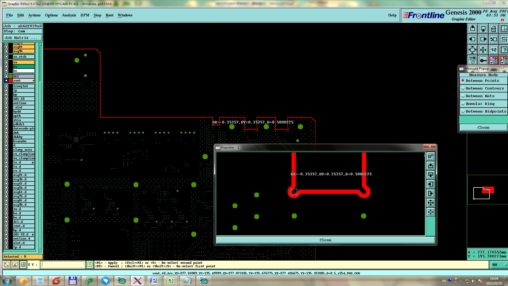Click Close button below Popview
The image size is (508, 286).
(325, 240)
